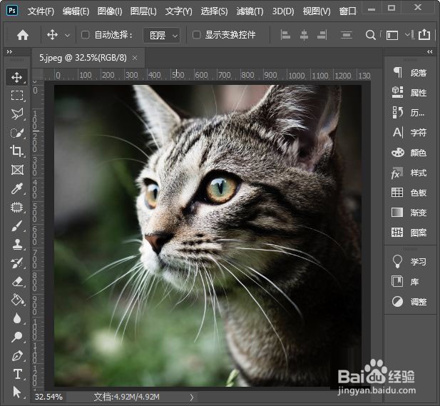Open the 文字(Y) menu

click(179, 11)
